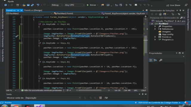The height and width of the screenshot is (107, 191).
Task: Open the Debug configuration dropdown
Action: (x=57, y=5)
